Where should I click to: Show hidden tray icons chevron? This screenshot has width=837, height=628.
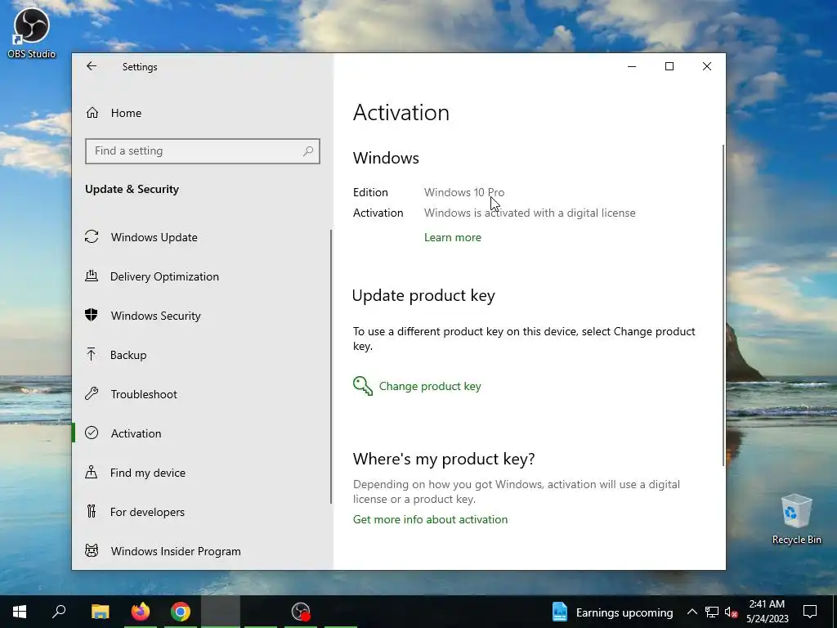[x=692, y=612]
